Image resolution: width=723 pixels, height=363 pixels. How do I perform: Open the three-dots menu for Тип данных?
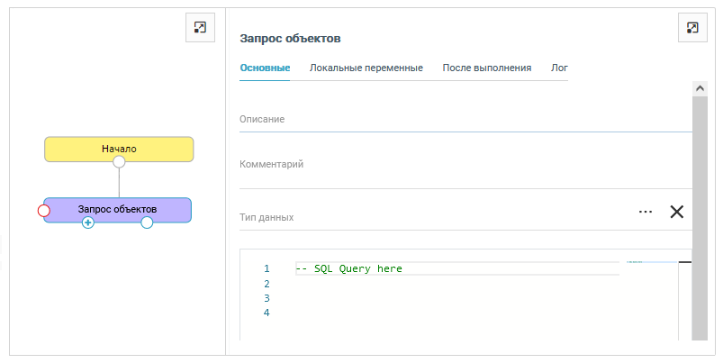coord(645,212)
